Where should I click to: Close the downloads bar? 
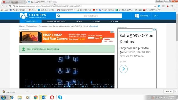[176, 91]
